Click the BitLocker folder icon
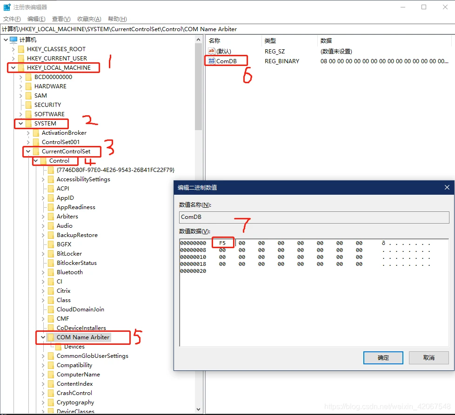455x415 pixels. (x=51, y=254)
